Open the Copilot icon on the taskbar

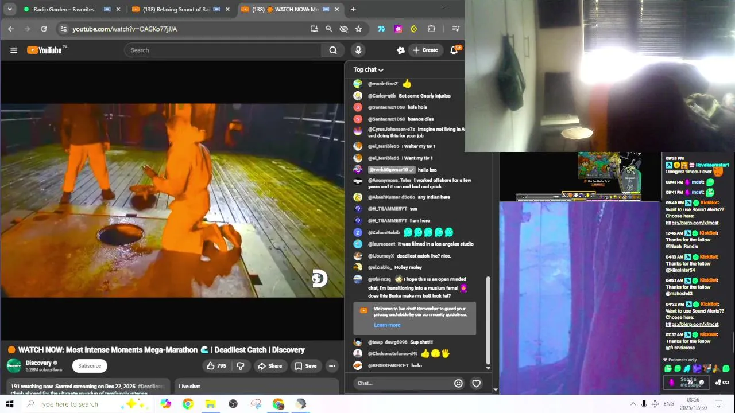pyautogui.click(x=166, y=404)
